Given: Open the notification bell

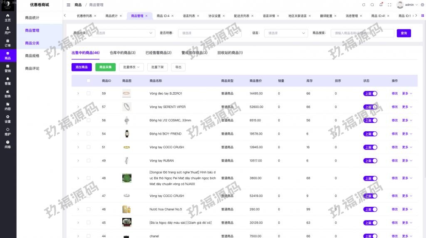Looking at the screenshot, I should pyautogui.click(x=381, y=5).
